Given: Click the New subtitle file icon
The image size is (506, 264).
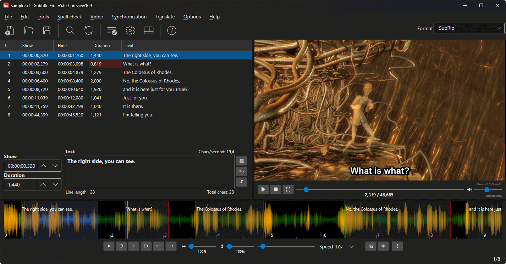Looking at the screenshot, I should [10, 31].
